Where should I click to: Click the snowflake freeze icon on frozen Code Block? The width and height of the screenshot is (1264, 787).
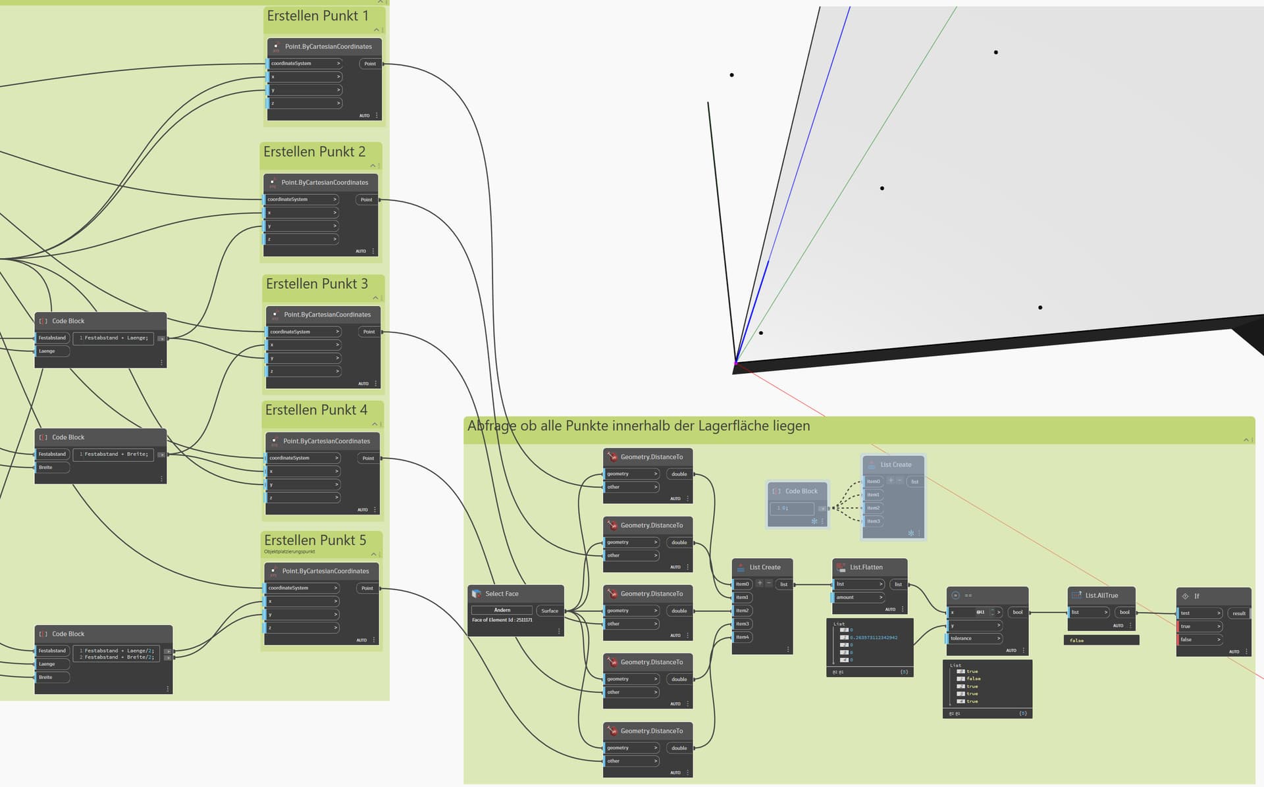(814, 521)
